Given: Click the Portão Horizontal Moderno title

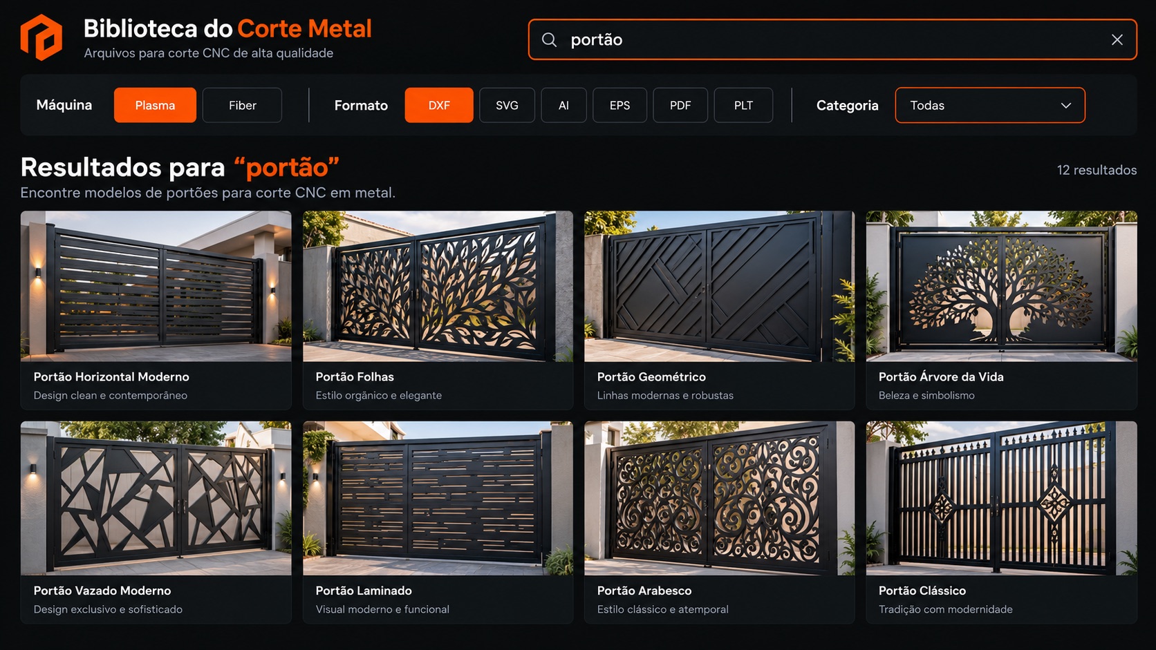Looking at the screenshot, I should 111,376.
